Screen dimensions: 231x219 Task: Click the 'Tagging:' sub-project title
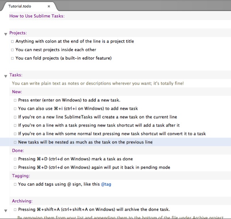(21, 176)
